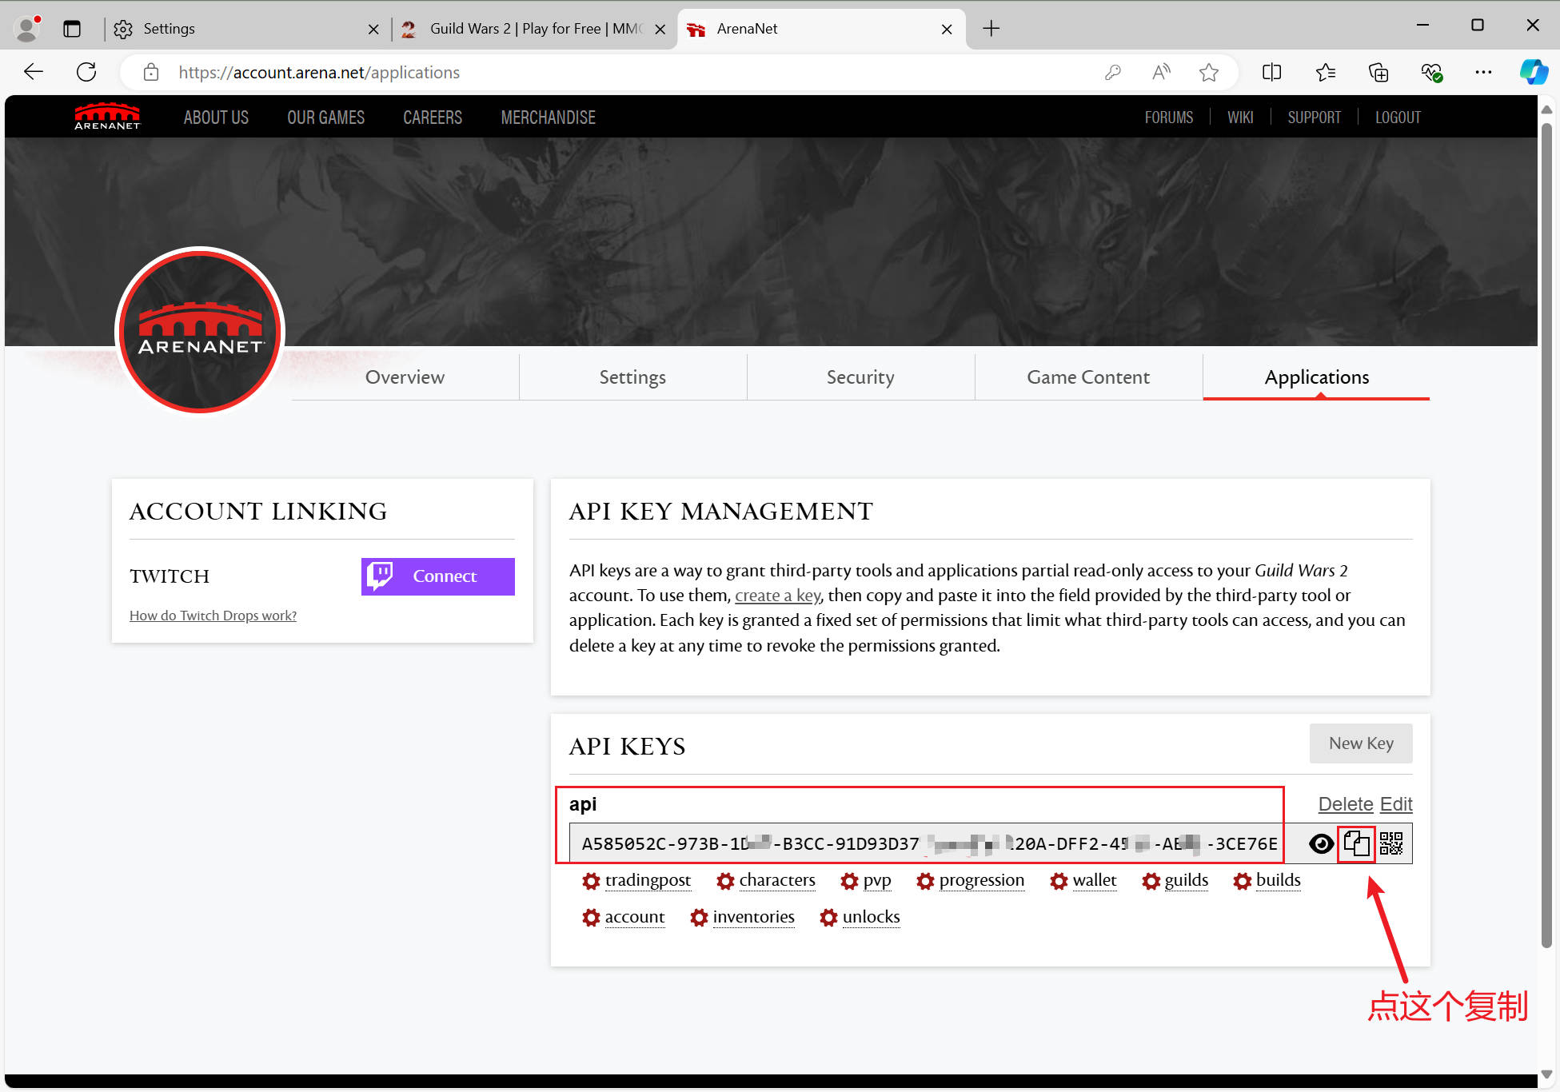Click the inventories permission
1560x1092 pixels.
click(x=743, y=918)
